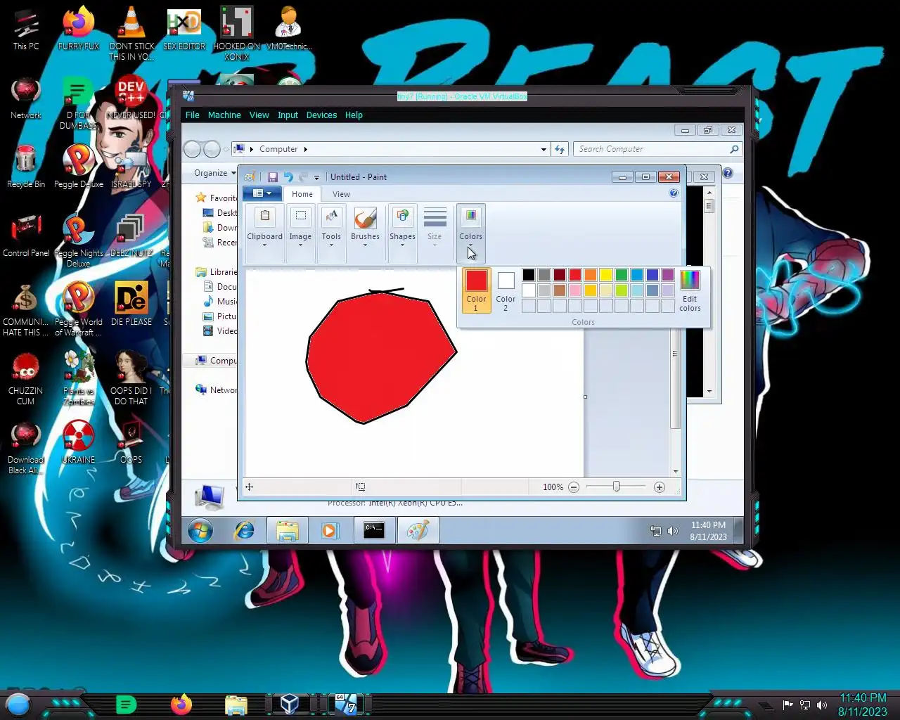Open VirtualBox from host taskbar
This screenshot has height=720, width=900.
coord(289,704)
